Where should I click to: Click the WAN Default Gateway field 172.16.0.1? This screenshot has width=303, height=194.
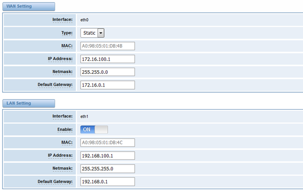point(108,85)
